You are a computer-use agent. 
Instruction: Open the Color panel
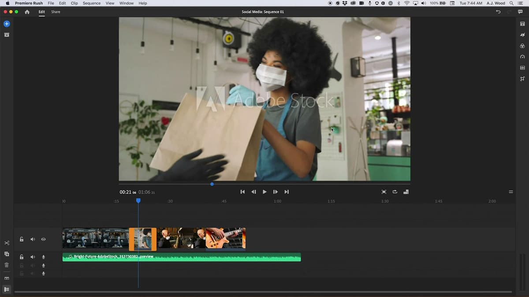(x=522, y=46)
